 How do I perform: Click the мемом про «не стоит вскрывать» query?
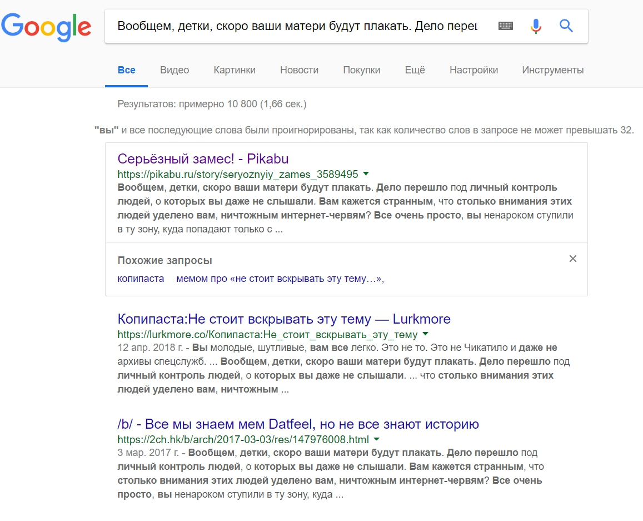point(280,279)
